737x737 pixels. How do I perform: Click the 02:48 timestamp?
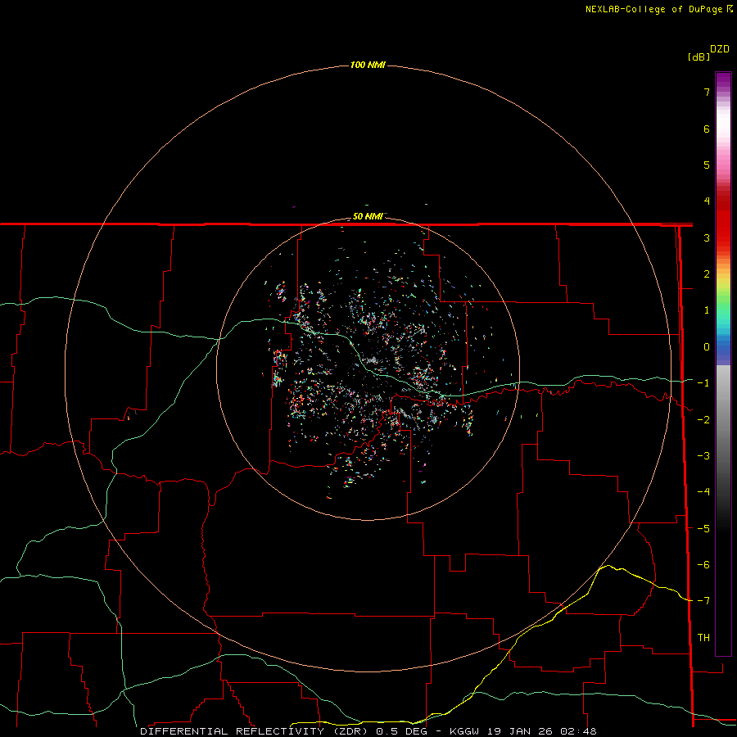point(579,731)
